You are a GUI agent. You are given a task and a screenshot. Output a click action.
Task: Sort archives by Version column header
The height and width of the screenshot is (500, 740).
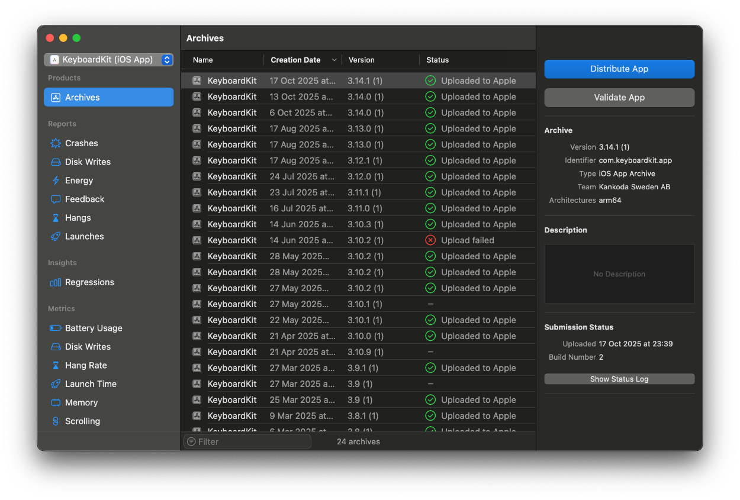pos(362,60)
